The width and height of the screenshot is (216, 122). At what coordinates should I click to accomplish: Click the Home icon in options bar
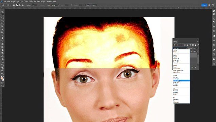[x=3, y=5]
